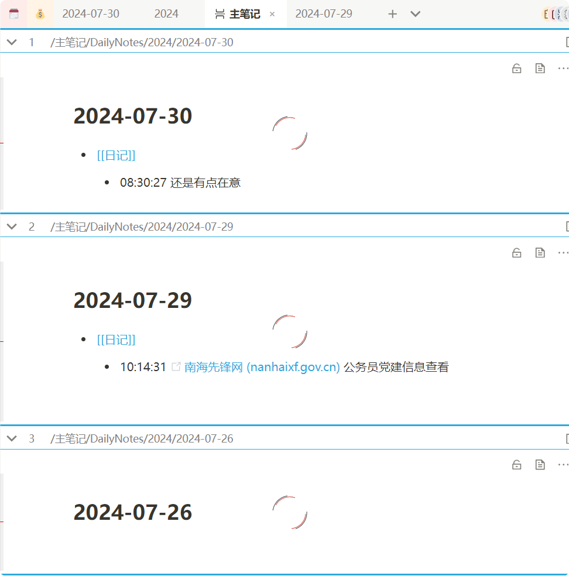Open 南海先锋网 (nanhaixf.gov.cn) link
This screenshot has height=576, width=569.
[x=262, y=367]
